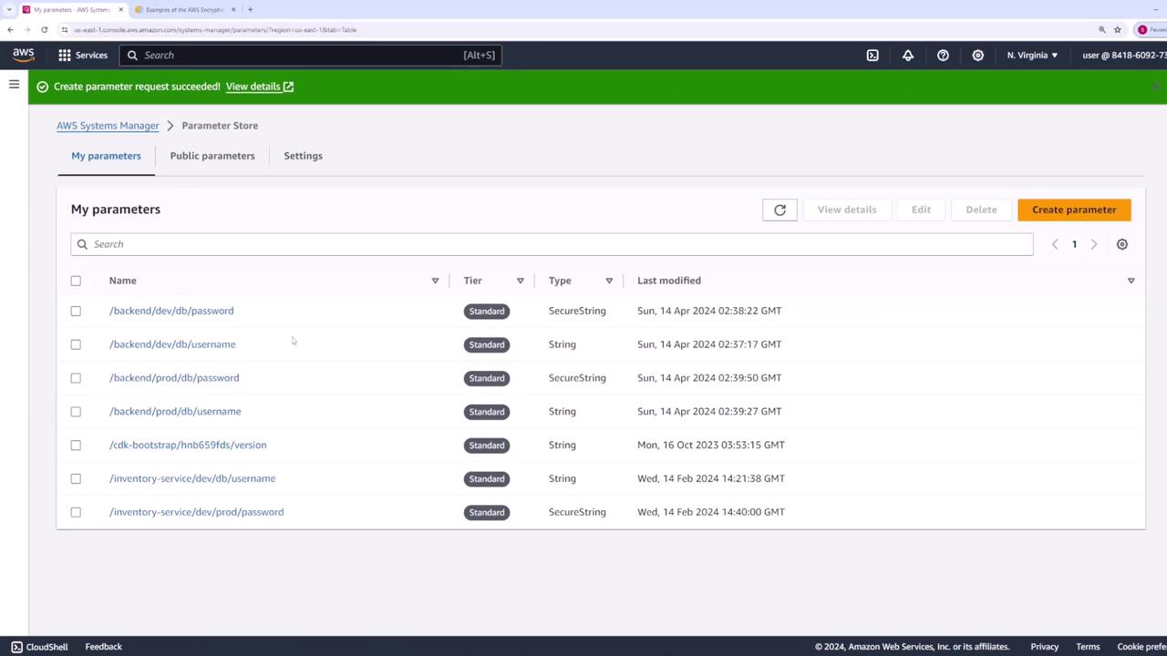Open the browser profile avatar
The height and width of the screenshot is (656, 1167).
(x=1142, y=29)
